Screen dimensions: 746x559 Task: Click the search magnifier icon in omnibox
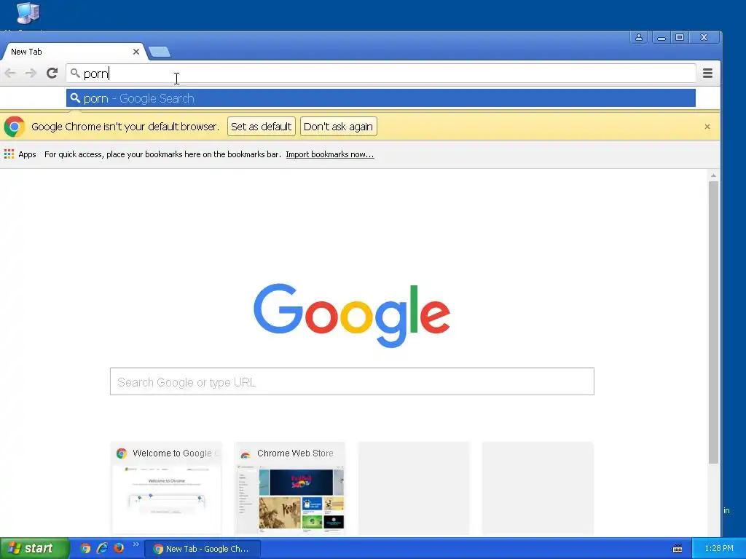(x=75, y=73)
